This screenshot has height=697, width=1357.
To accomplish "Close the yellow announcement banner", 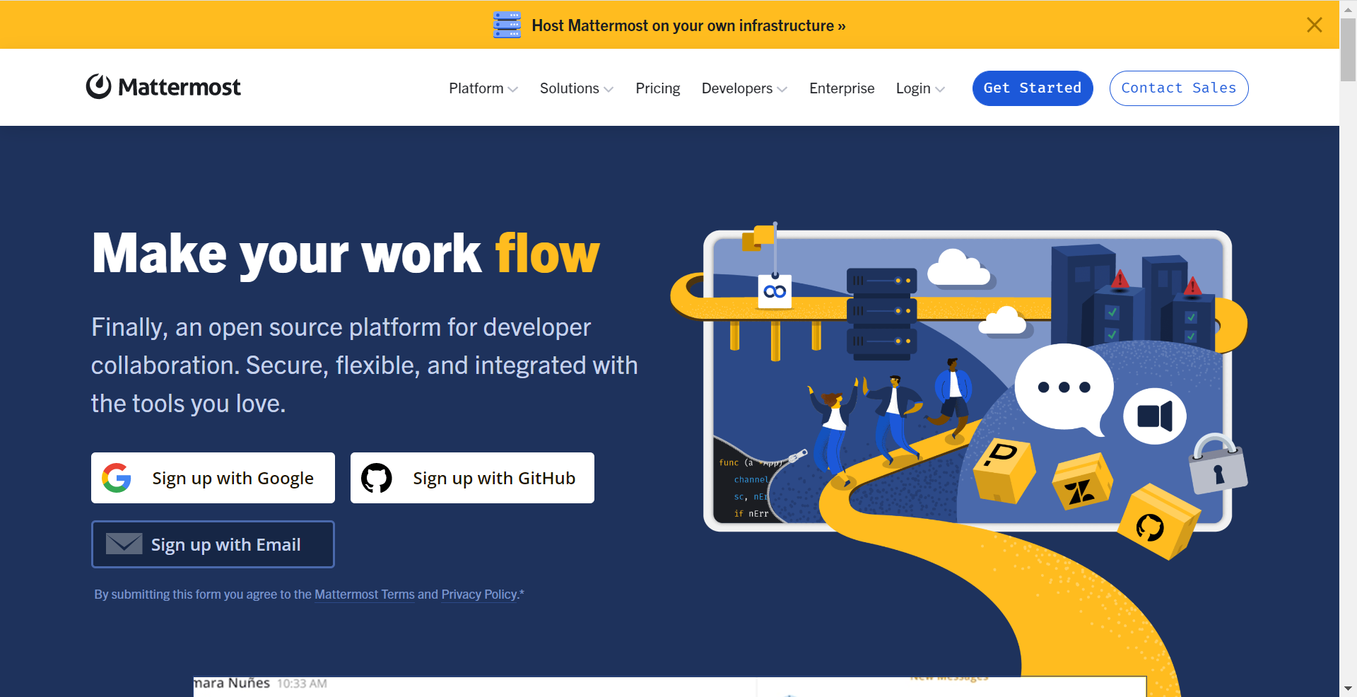I will point(1314,25).
